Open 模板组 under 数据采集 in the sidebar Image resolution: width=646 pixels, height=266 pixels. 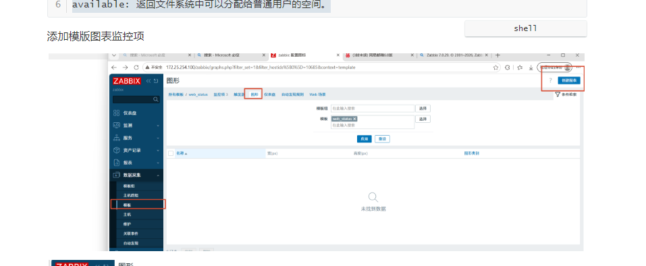click(x=129, y=186)
